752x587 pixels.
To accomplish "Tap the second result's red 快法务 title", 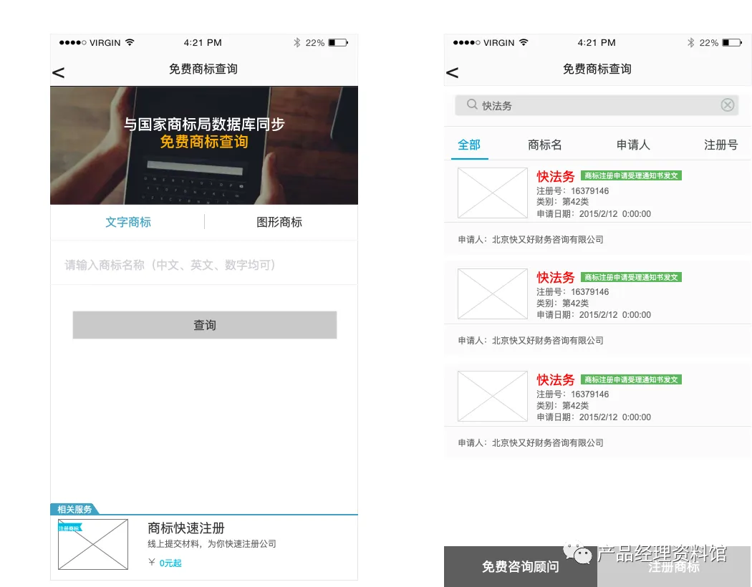I will click(x=555, y=278).
